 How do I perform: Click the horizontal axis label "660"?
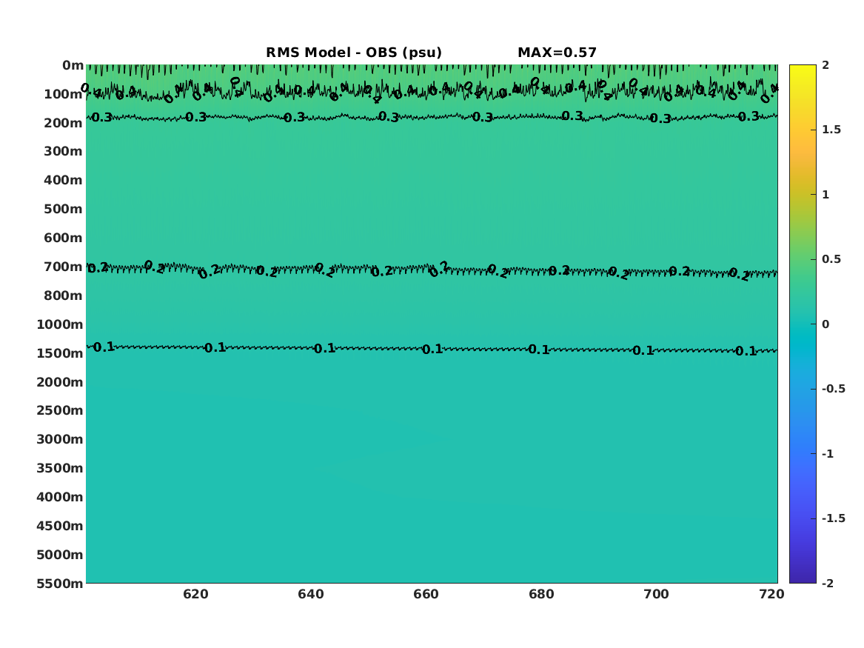pyautogui.click(x=426, y=595)
